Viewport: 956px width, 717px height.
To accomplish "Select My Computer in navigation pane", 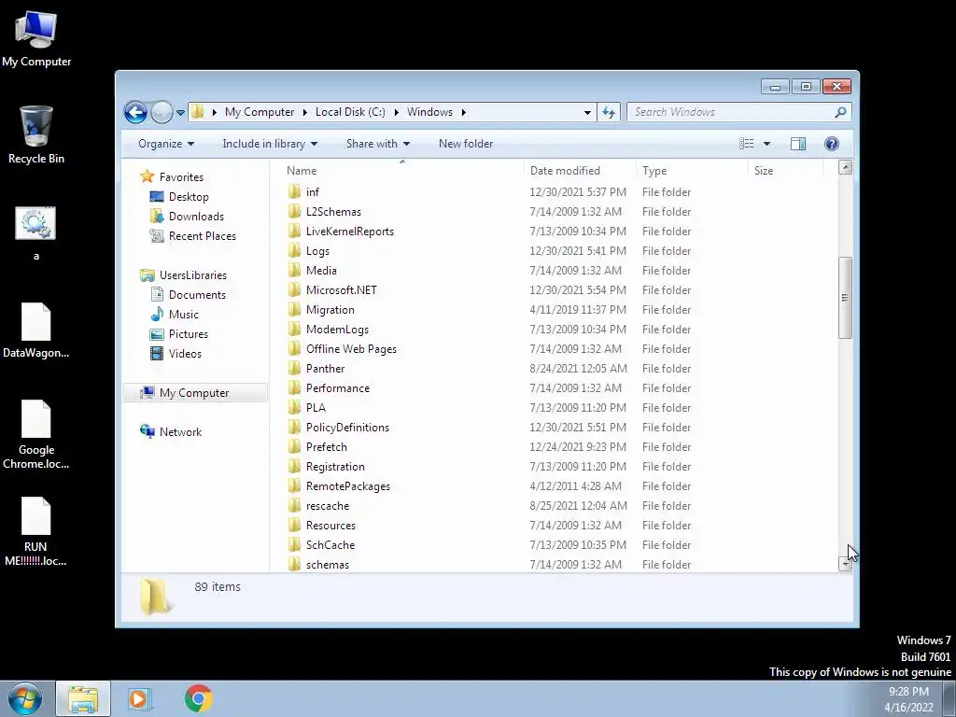I will point(194,393).
